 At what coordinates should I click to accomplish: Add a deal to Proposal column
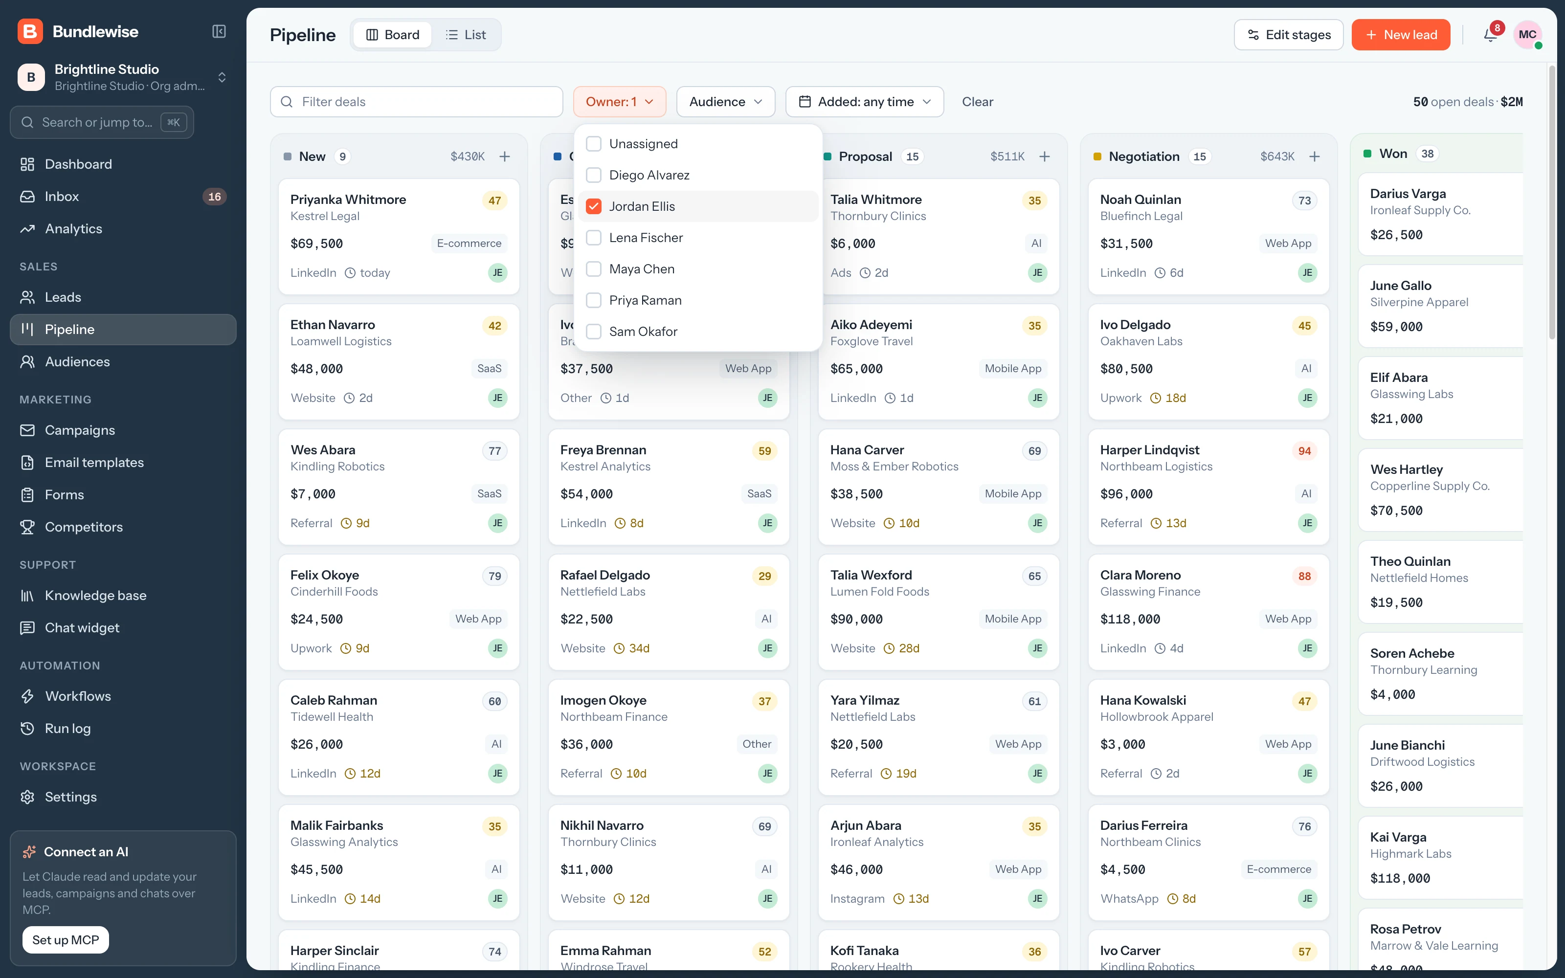coord(1045,156)
